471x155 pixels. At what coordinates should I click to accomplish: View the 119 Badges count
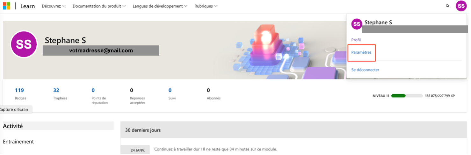pos(19,91)
